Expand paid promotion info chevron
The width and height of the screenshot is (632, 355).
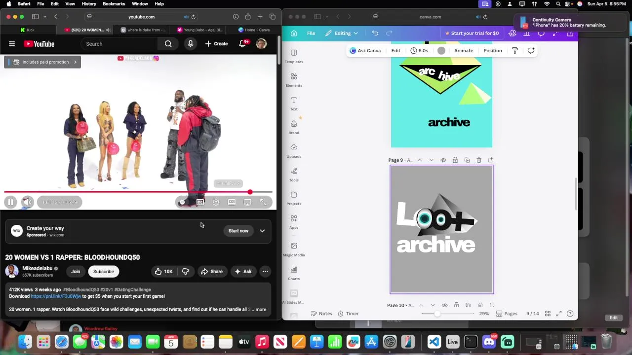pos(75,62)
